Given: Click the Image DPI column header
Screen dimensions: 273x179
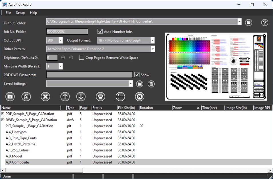Looking at the screenshot, I should coord(262,108).
